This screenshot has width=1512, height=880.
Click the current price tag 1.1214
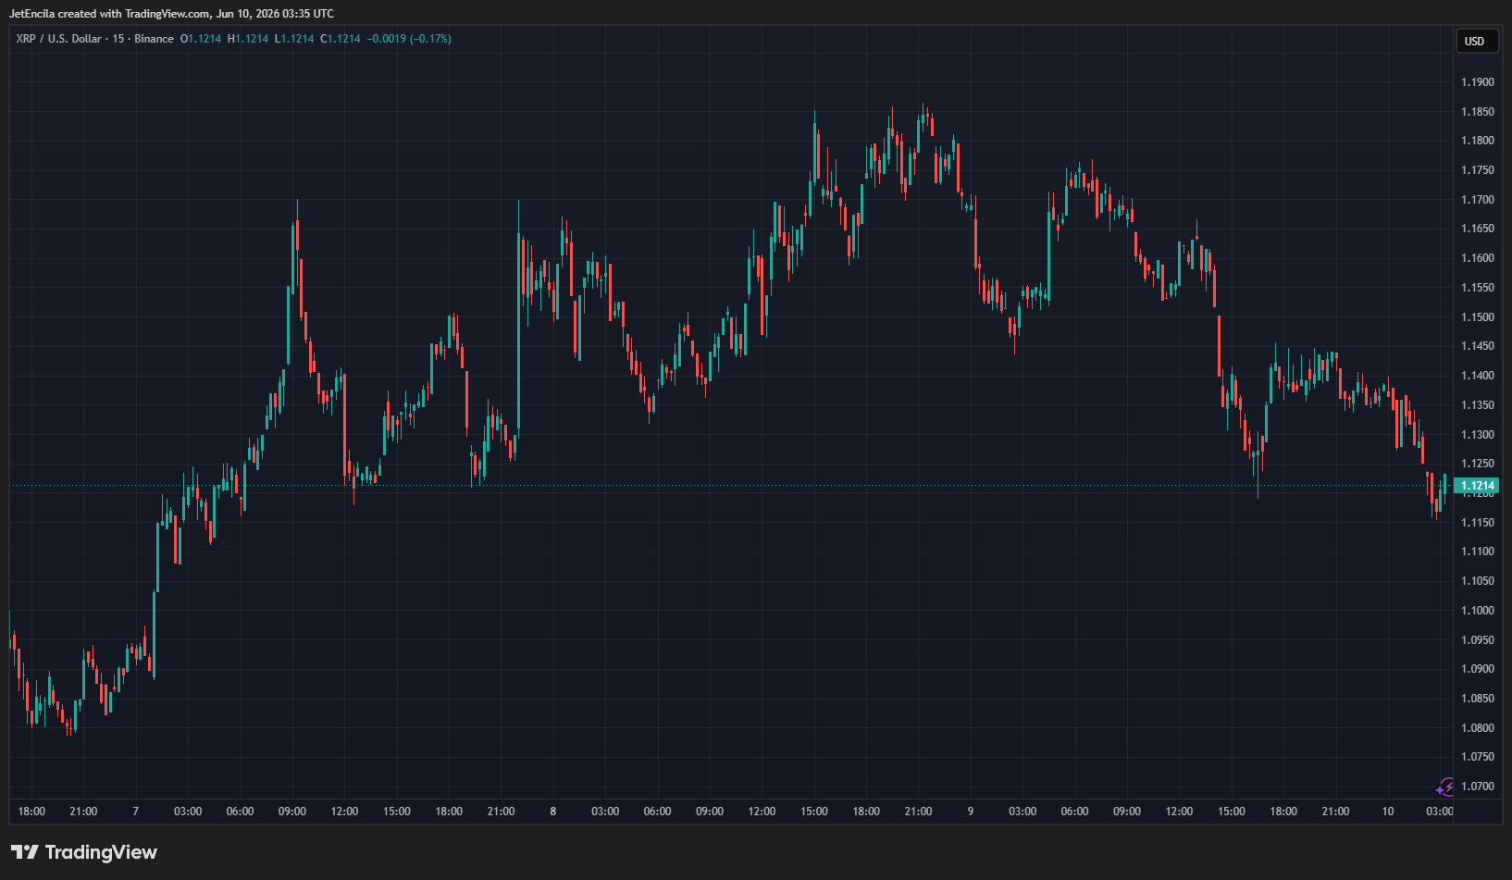click(1477, 486)
